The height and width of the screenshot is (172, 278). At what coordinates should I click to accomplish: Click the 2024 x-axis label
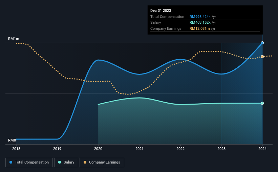[x=262, y=149]
